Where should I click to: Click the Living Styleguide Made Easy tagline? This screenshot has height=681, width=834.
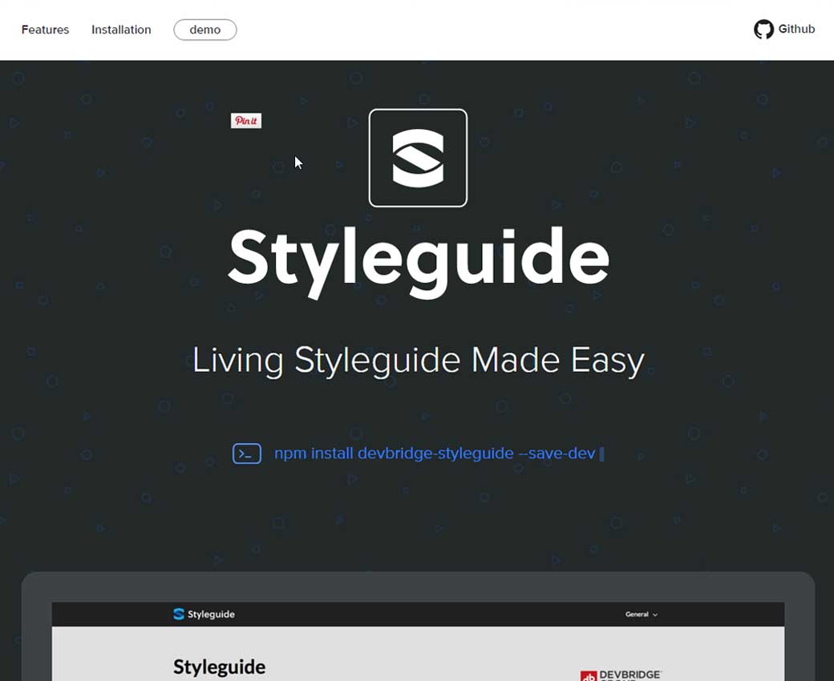click(x=418, y=361)
